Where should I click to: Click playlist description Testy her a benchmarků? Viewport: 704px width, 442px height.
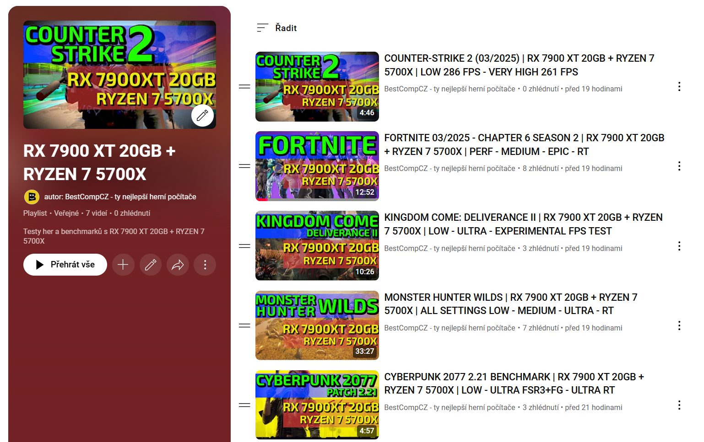tap(114, 236)
